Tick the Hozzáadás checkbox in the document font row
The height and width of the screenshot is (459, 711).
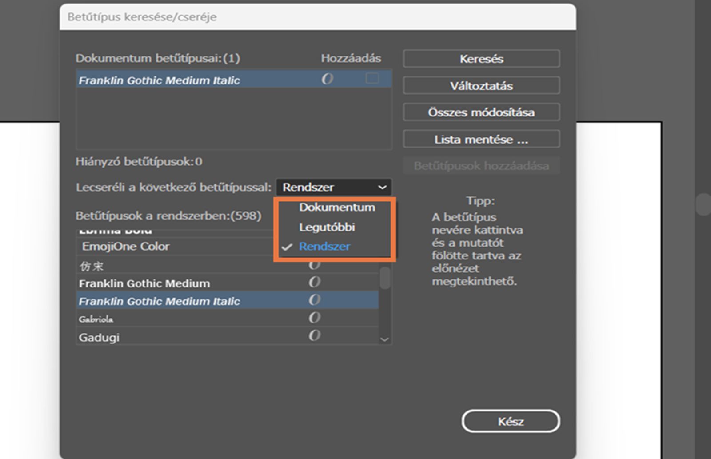(x=372, y=79)
